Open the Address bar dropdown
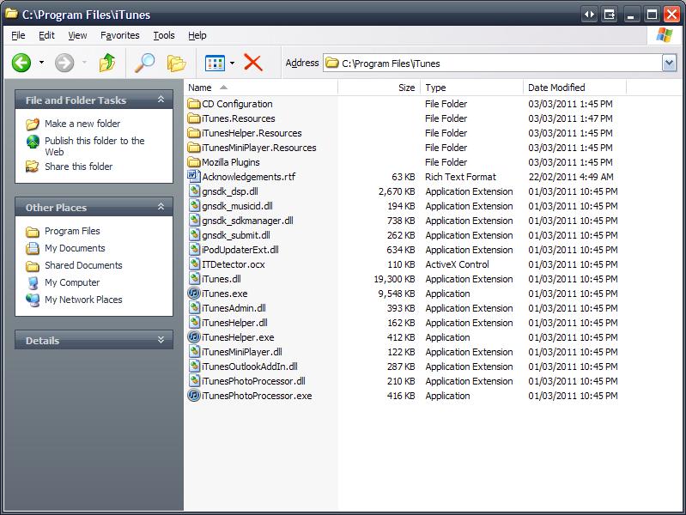Viewport: 686px width, 515px height. (x=669, y=64)
